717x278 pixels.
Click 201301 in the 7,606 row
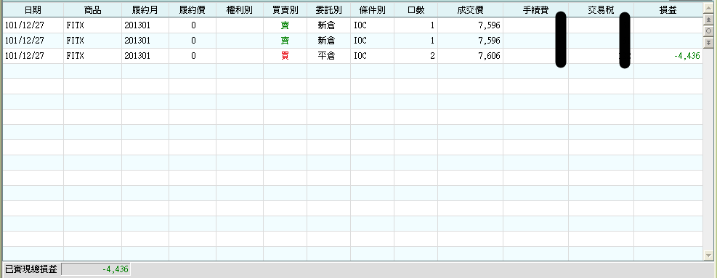(x=145, y=56)
